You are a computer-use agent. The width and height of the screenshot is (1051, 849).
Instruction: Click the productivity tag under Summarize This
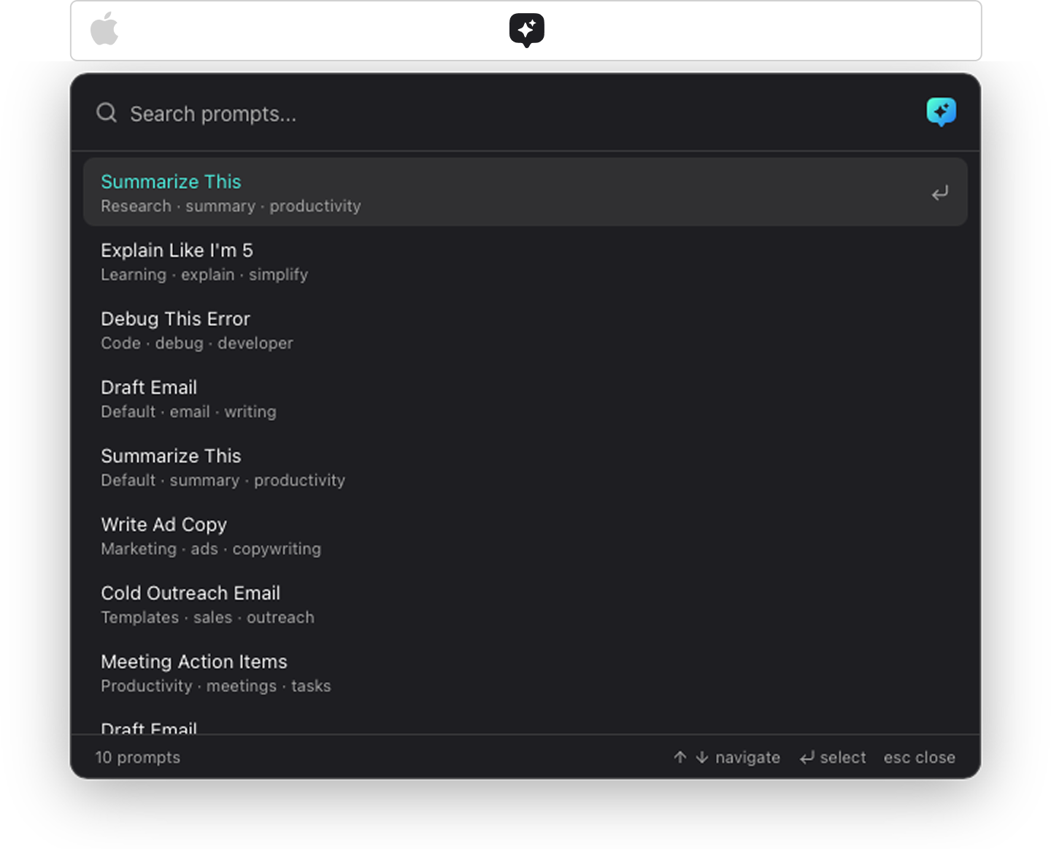315,206
